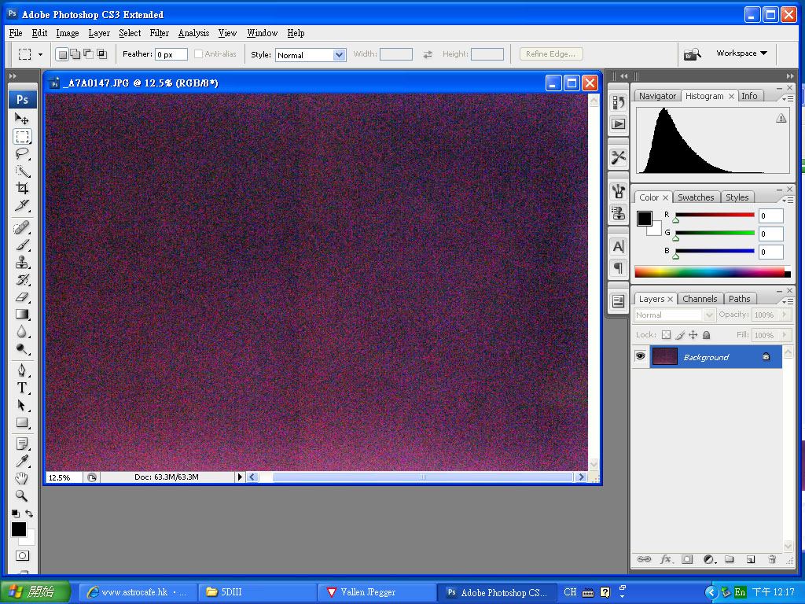Select the Hand tool
805x604 pixels.
click(22, 478)
